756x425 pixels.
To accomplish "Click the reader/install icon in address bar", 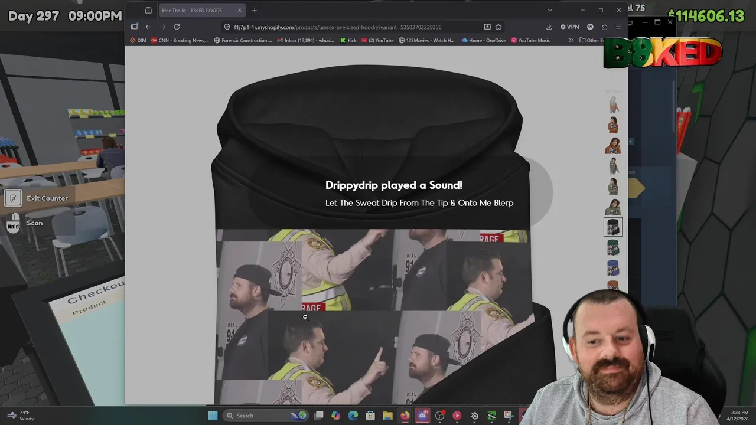I will coord(487,27).
